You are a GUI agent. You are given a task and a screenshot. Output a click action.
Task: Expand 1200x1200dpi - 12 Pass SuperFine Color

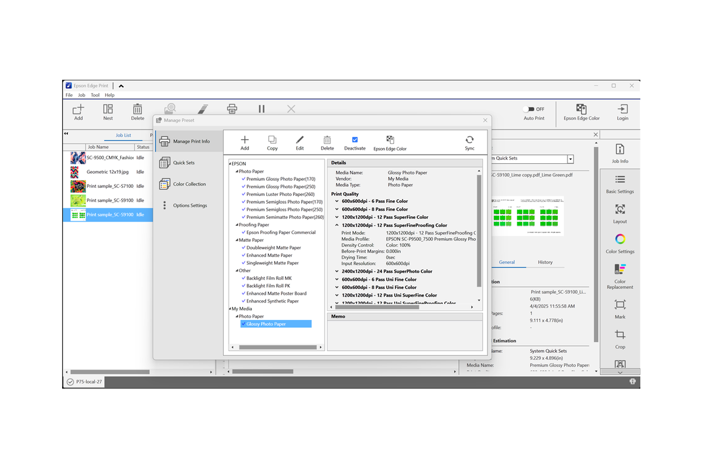pyautogui.click(x=337, y=217)
